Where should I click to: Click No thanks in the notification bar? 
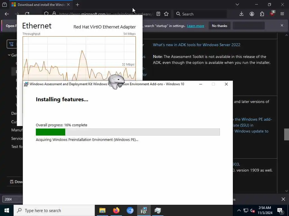pos(220,26)
